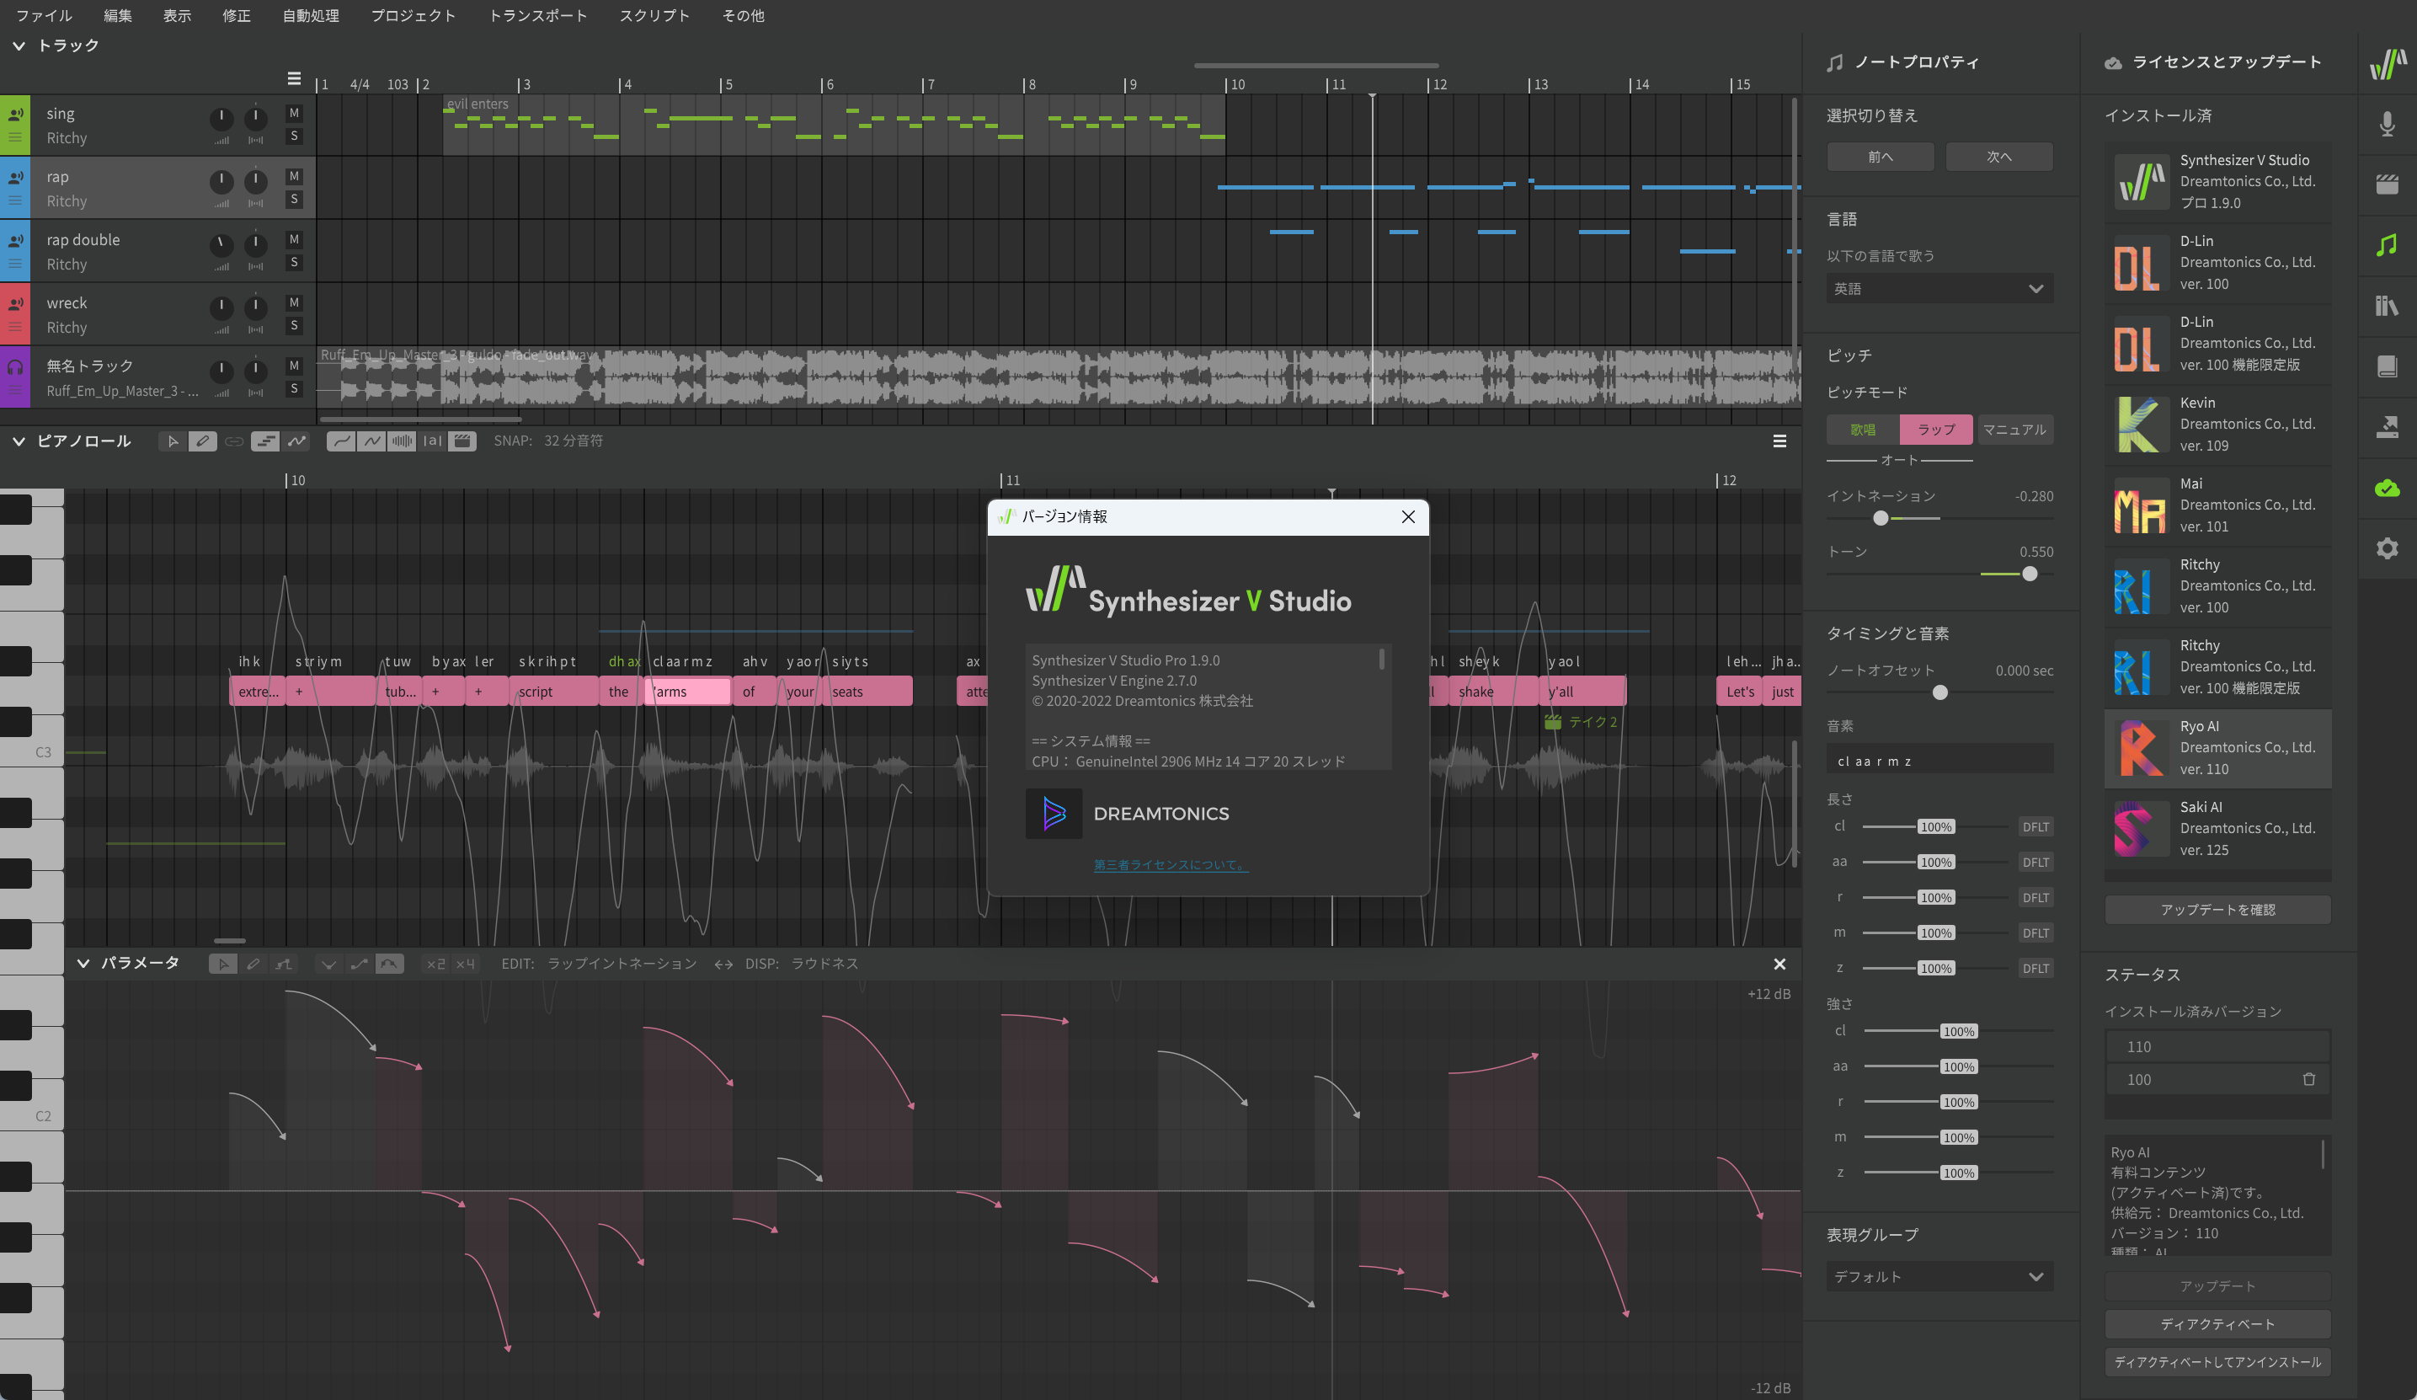Toggle takes clapperboard icon in piano roll toolbar
Image resolution: width=2417 pixels, height=1400 pixels.
pos(462,441)
